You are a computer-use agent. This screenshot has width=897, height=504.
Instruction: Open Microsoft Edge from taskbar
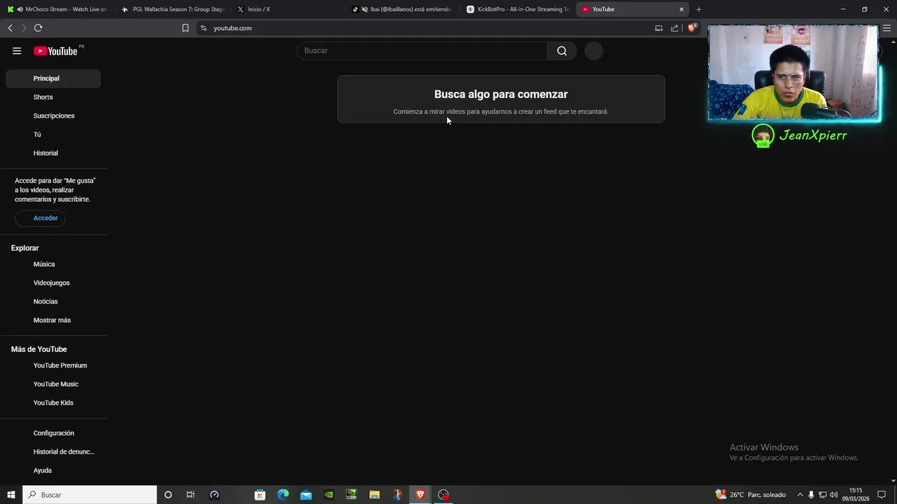(283, 495)
